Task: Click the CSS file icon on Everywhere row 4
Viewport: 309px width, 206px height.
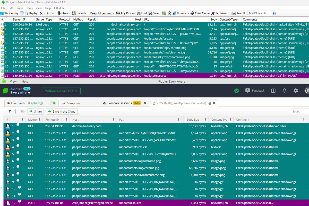Action: click(8, 147)
